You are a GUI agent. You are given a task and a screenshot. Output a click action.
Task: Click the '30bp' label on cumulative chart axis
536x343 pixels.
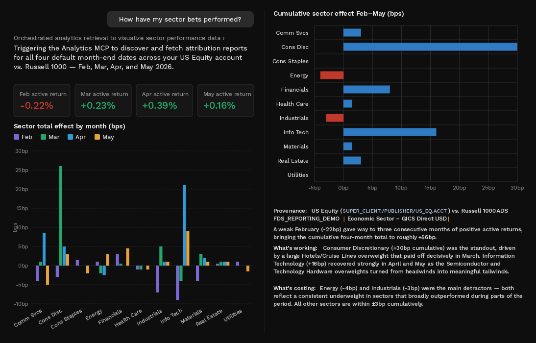point(517,188)
